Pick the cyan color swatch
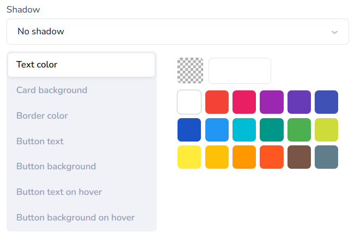355x239 pixels. (244, 130)
